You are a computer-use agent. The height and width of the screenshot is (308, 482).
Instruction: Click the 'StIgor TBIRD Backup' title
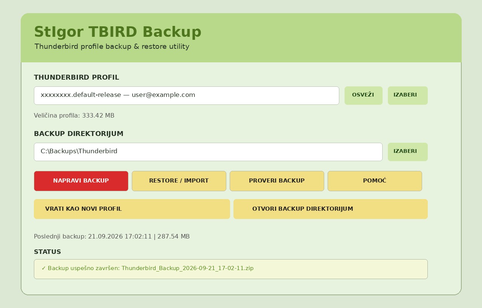pos(117,32)
